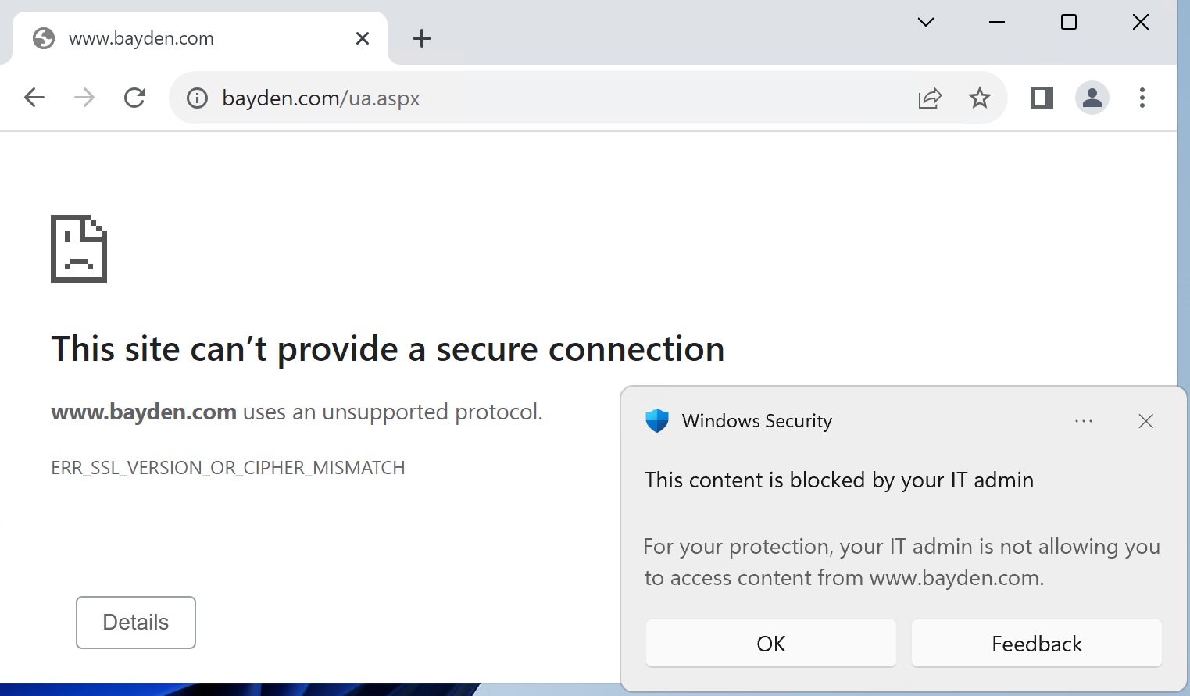Click inside the address bar

point(547,98)
